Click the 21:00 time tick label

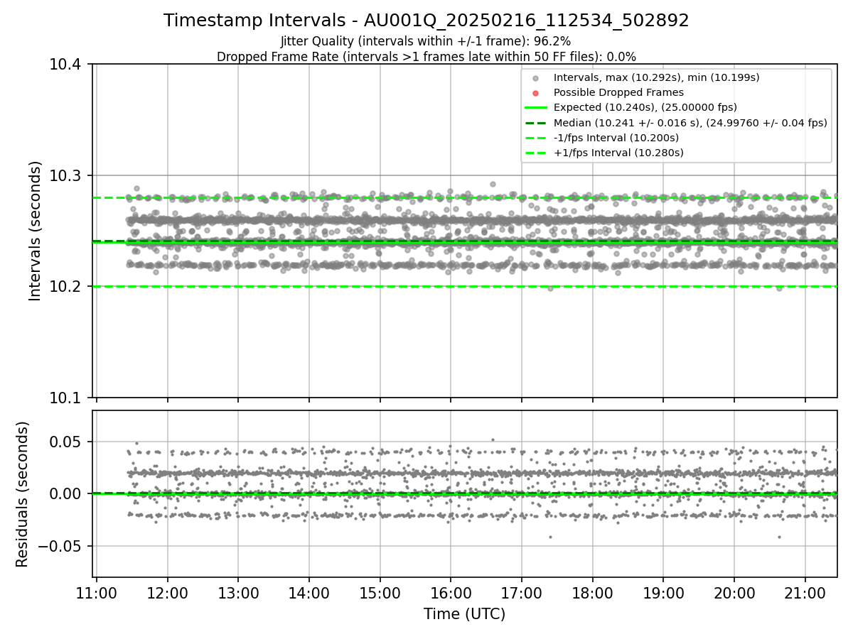(805, 592)
